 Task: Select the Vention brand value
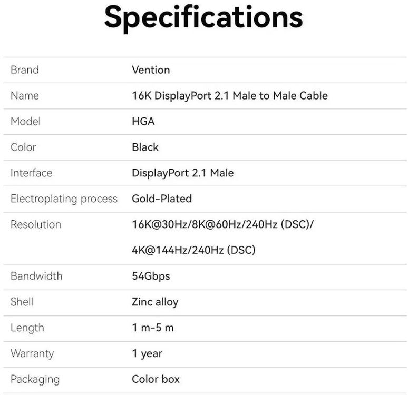(151, 70)
